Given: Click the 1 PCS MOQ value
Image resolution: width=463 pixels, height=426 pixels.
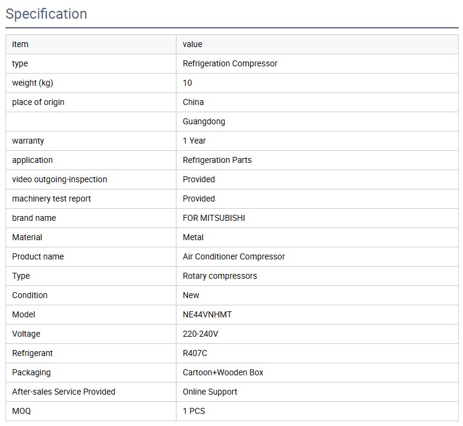Looking at the screenshot, I should 193,411.
